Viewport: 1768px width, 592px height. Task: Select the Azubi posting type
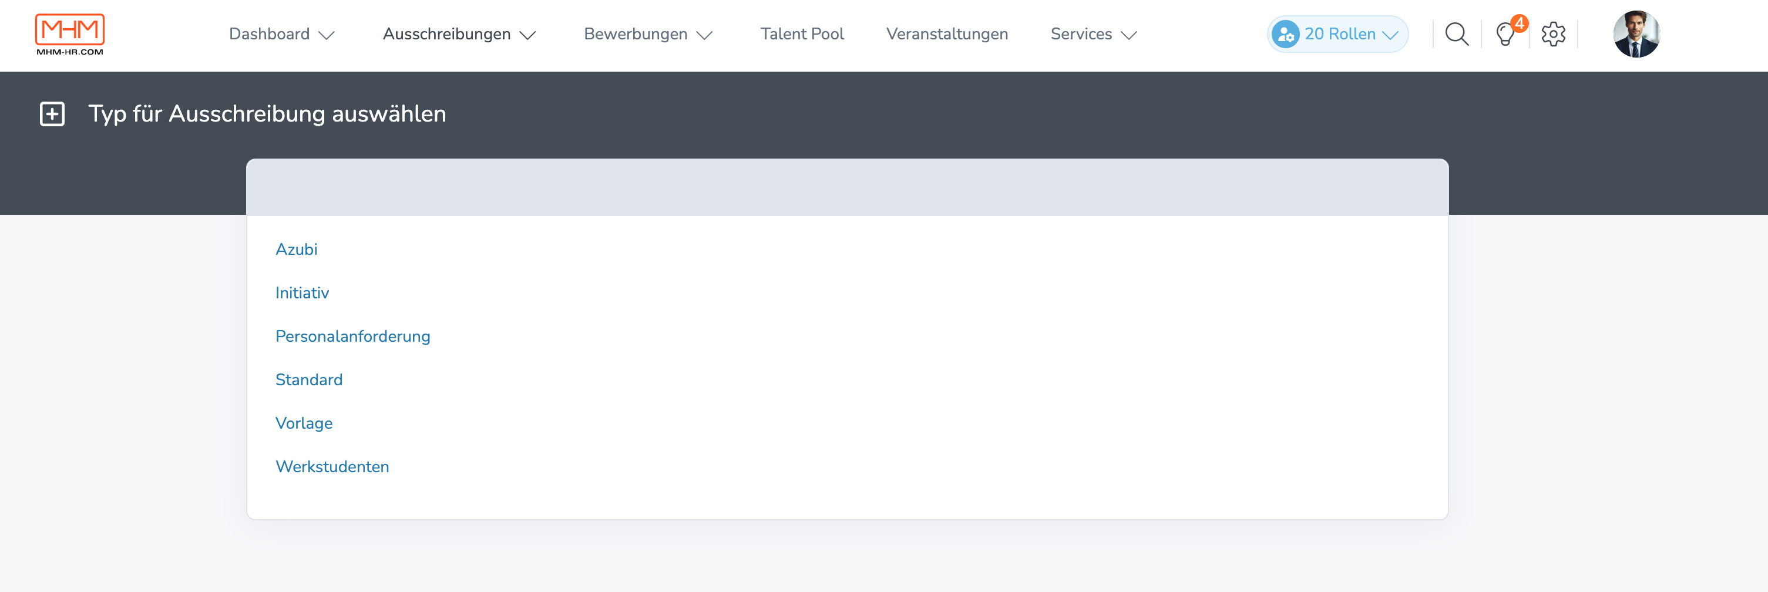pos(297,249)
